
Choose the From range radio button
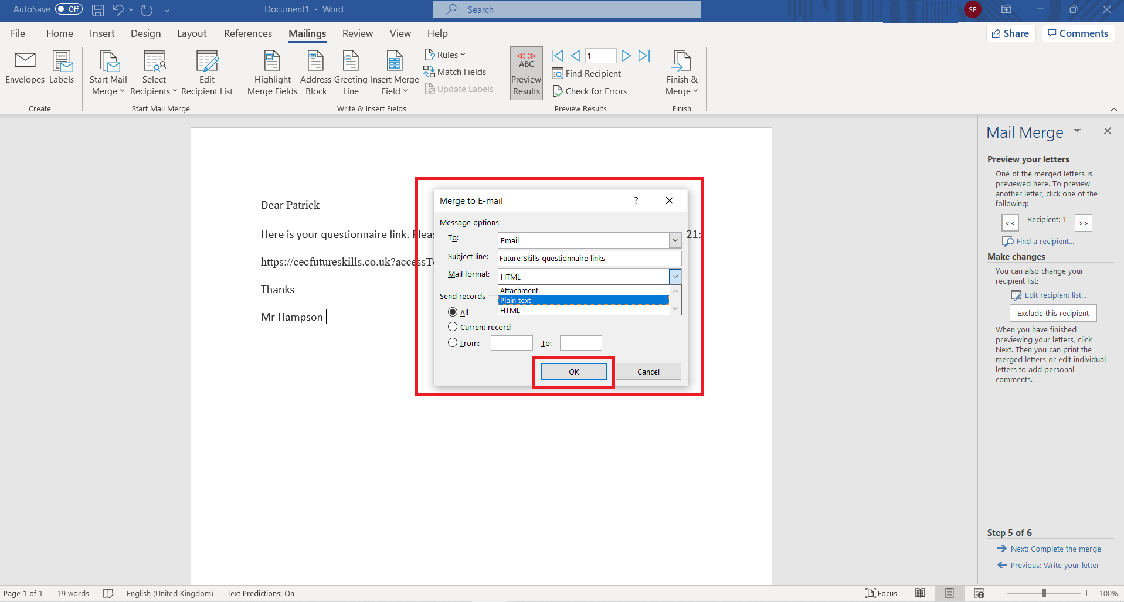(x=453, y=343)
